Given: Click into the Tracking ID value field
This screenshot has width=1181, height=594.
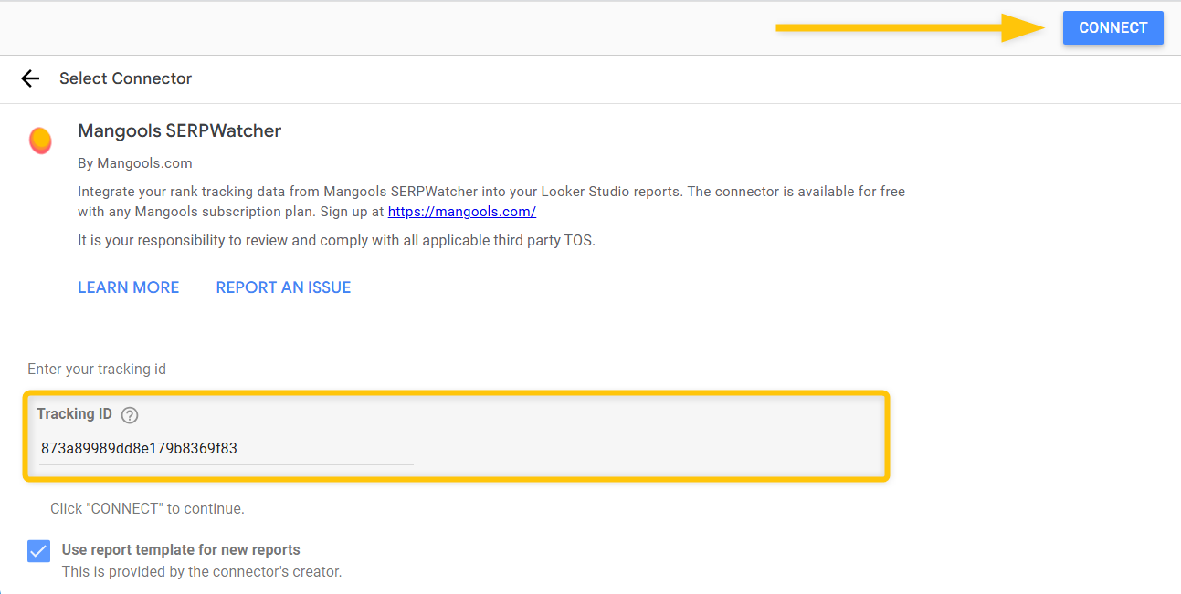Looking at the screenshot, I should [x=226, y=449].
